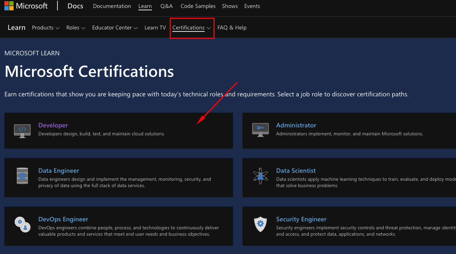Click the Docs brand link

[x=75, y=6]
